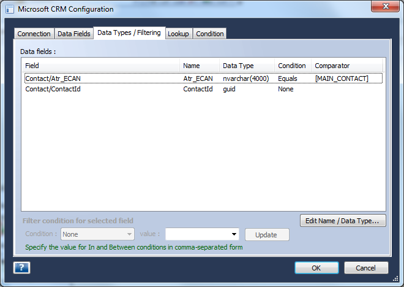The image size is (404, 287).
Task: Open the Condition dropdown showing None
Action: click(98, 234)
